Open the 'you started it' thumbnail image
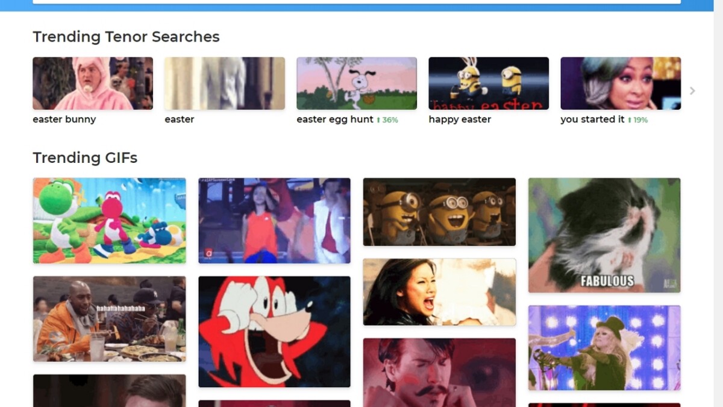Screen dimensions: 723x407 [621, 83]
